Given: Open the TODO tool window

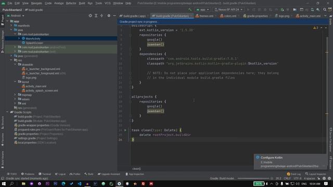Looking at the screenshot, I should click(x=11, y=174).
